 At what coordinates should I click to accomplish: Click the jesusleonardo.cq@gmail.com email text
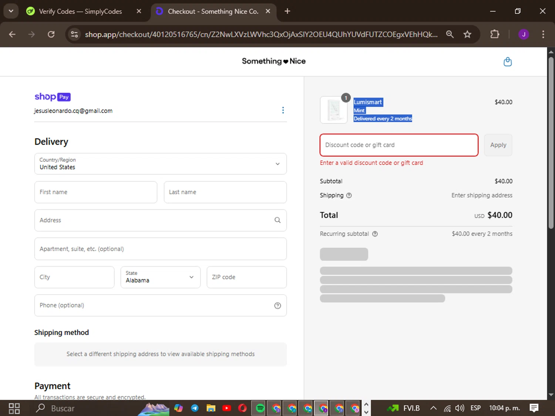tap(73, 111)
